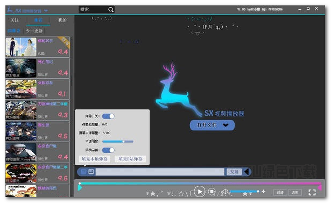Image resolution: width=331 pixels, height=203 pixels.
Task: Increase volume with the plus icon
Action: click(263, 191)
